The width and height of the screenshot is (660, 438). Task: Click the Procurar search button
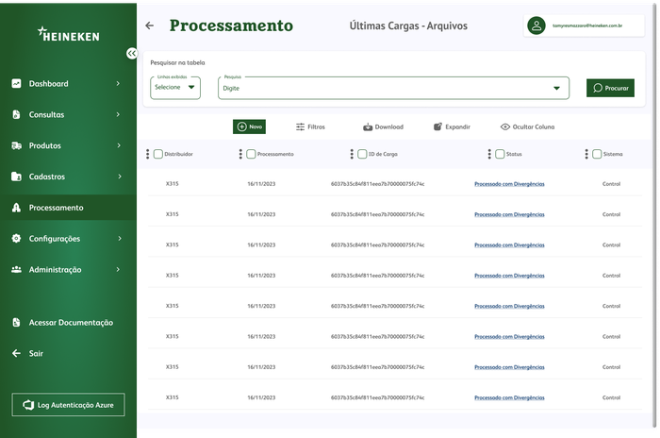pos(610,88)
